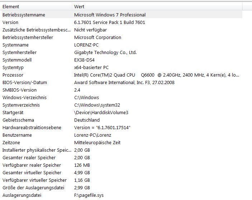This screenshot has width=252, height=200.
Task: Select the Systemname LORENZ-PC row
Action: click(15, 45)
